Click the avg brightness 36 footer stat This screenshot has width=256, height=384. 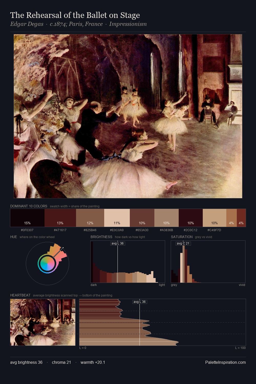tap(26, 362)
